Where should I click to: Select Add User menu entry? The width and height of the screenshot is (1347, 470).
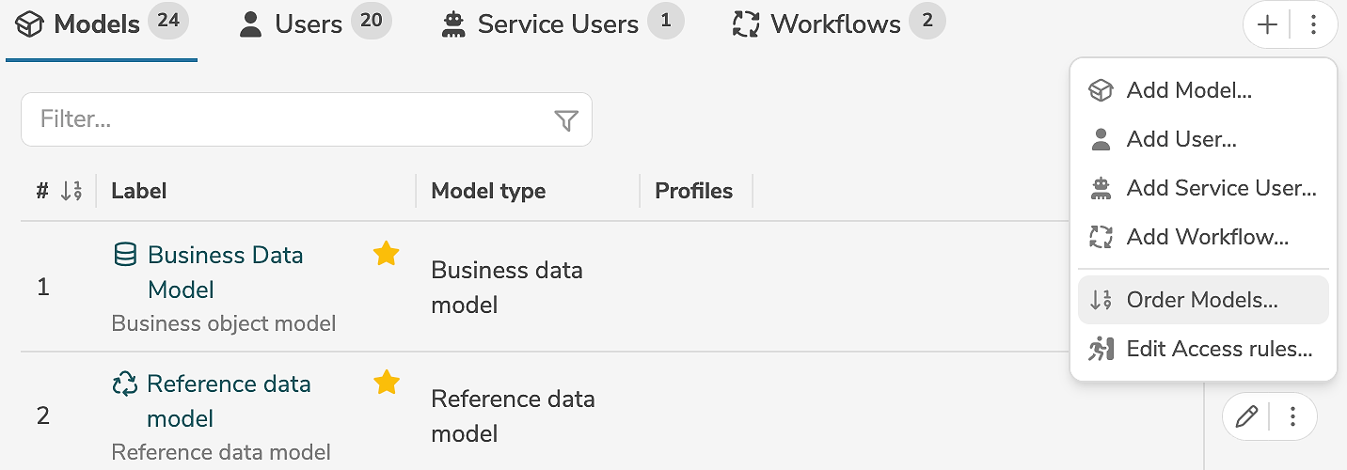pos(1181,139)
